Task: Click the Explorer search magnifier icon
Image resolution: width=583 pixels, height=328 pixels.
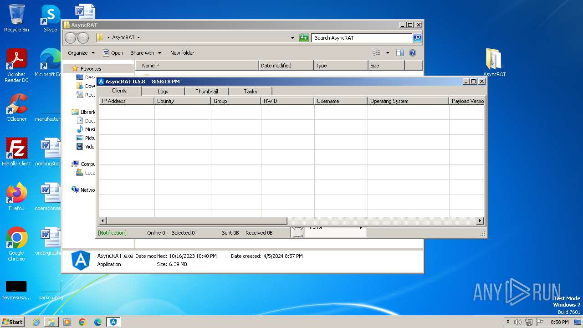Action: 417,38
